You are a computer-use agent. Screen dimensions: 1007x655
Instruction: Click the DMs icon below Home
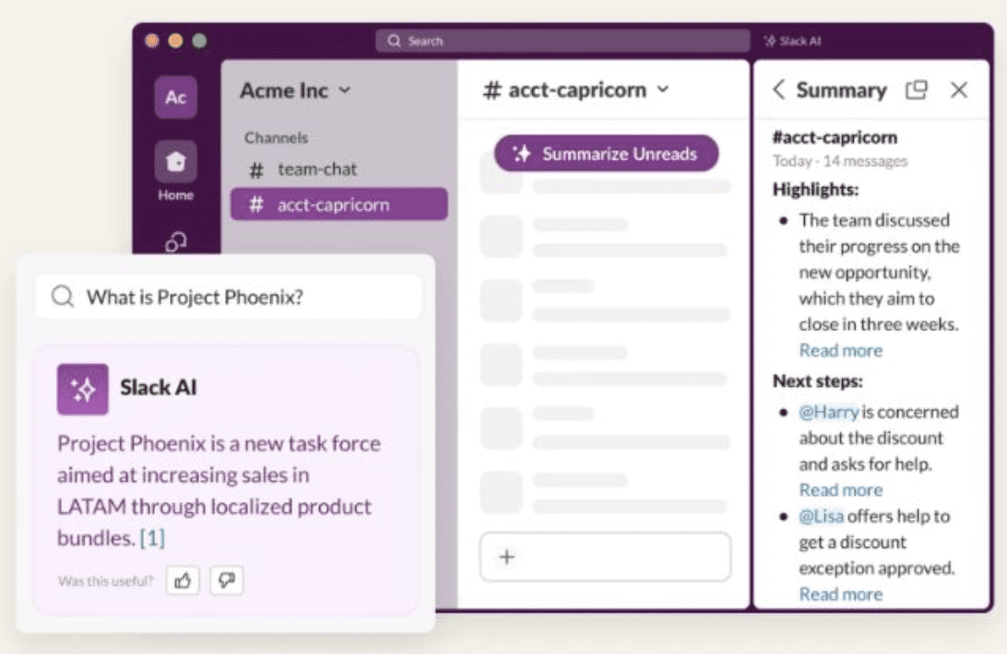click(175, 242)
